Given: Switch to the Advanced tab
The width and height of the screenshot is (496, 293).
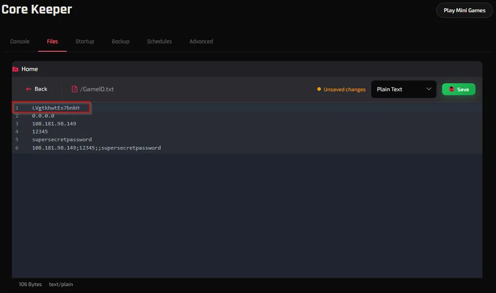Looking at the screenshot, I should click(201, 42).
